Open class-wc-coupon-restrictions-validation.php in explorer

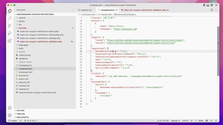tap(41, 42)
